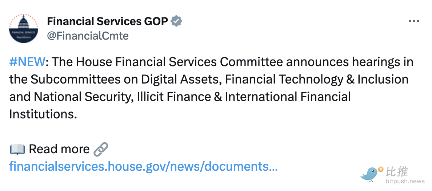Open the Financial Services GOP display name
The height and width of the screenshot is (191, 432).
(107, 21)
